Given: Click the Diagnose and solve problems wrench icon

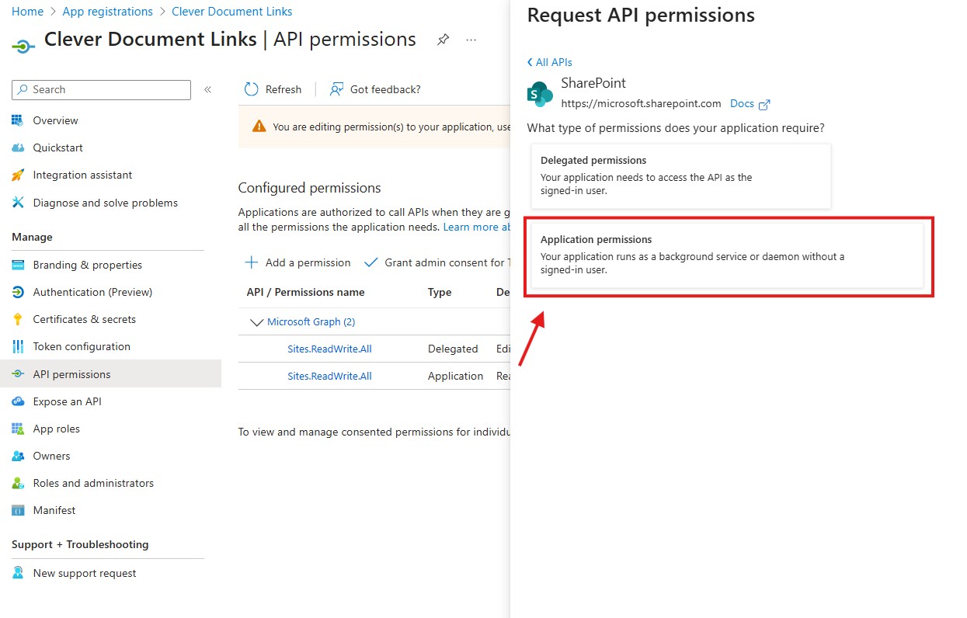Looking at the screenshot, I should 18,203.
